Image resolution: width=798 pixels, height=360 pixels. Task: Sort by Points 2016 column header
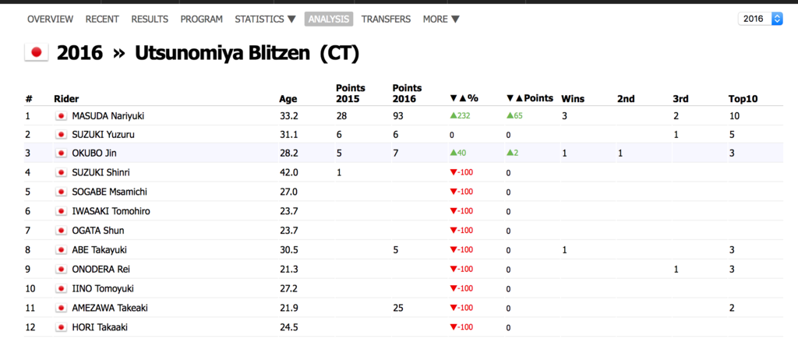[407, 94]
